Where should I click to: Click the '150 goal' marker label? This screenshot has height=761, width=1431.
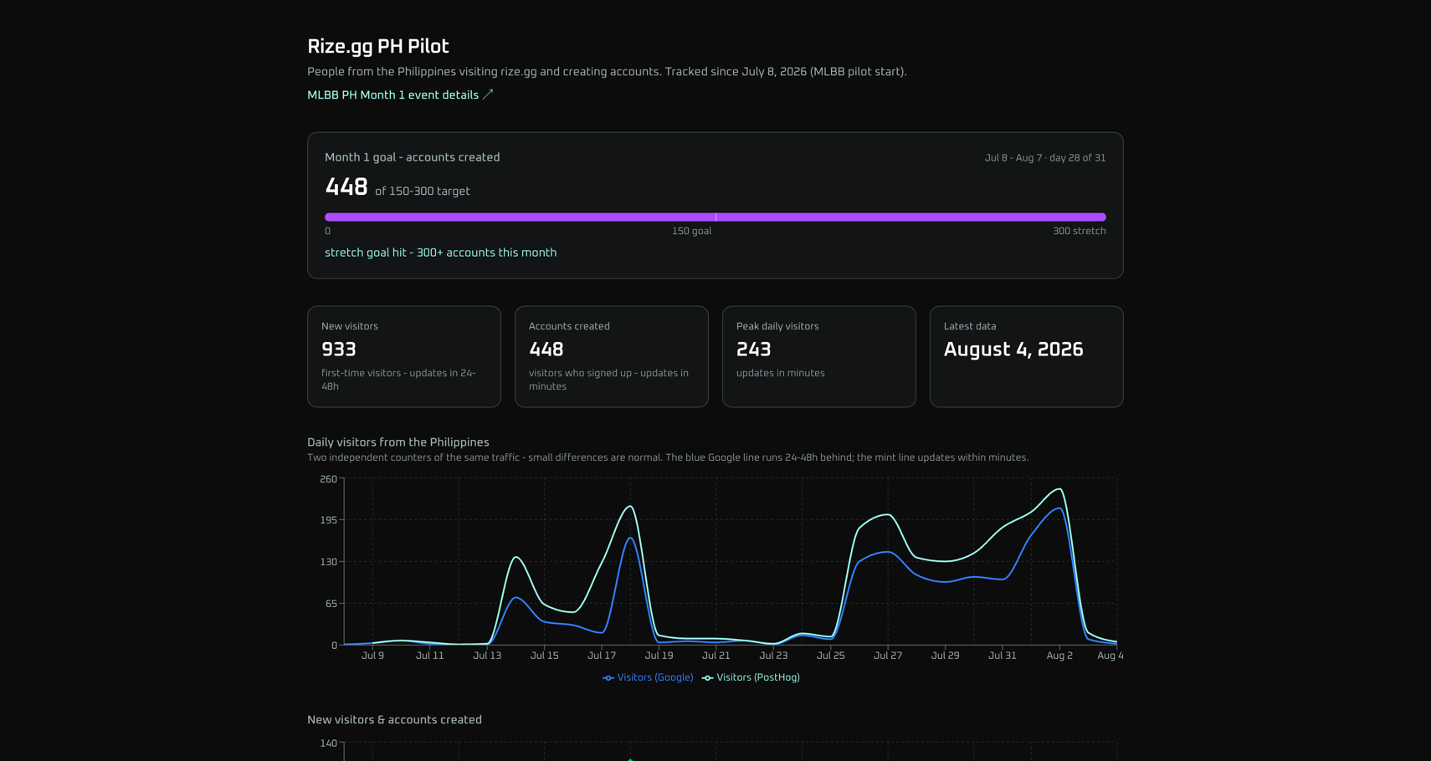692,231
